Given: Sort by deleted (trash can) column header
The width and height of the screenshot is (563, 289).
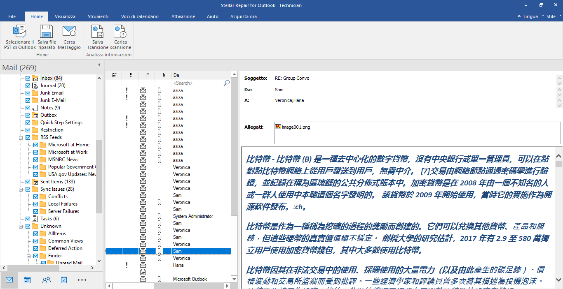Looking at the screenshot, I should point(114,75).
